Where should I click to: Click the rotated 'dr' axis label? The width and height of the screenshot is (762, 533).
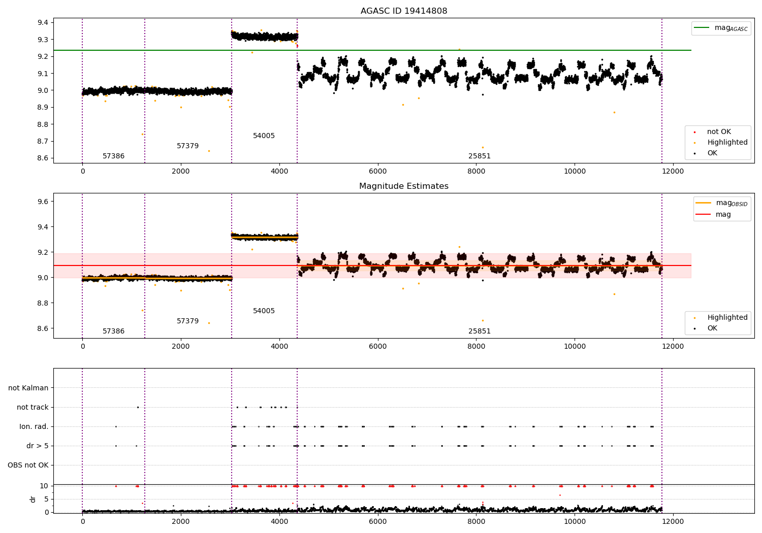[x=33, y=499]
